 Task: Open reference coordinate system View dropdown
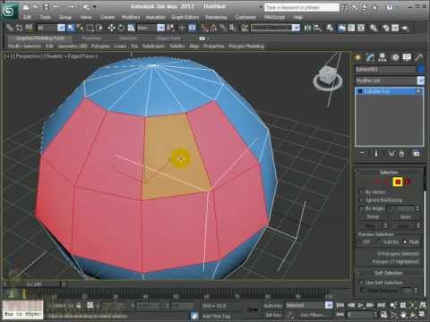[x=161, y=28]
